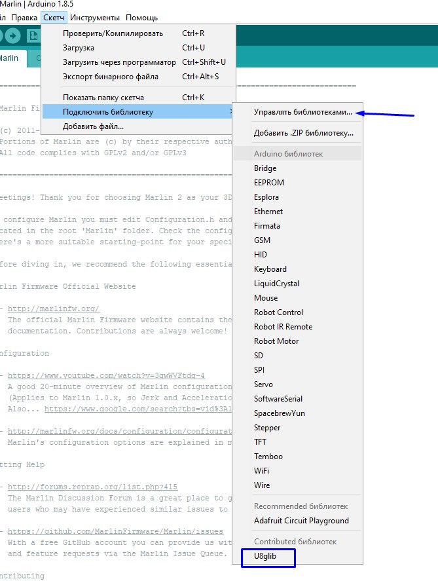Include the Mouse library
Image resolution: width=438 pixels, height=581 pixels.
coord(298,298)
